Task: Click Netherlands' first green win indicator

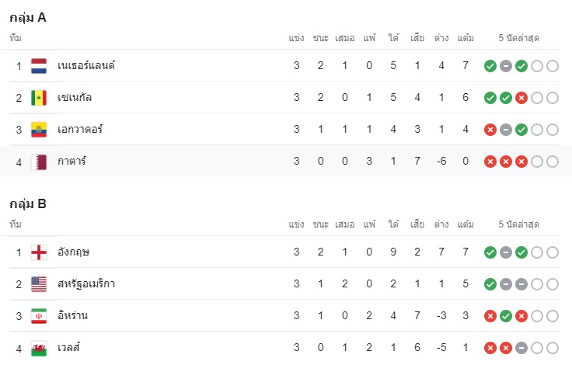Action: pos(490,66)
